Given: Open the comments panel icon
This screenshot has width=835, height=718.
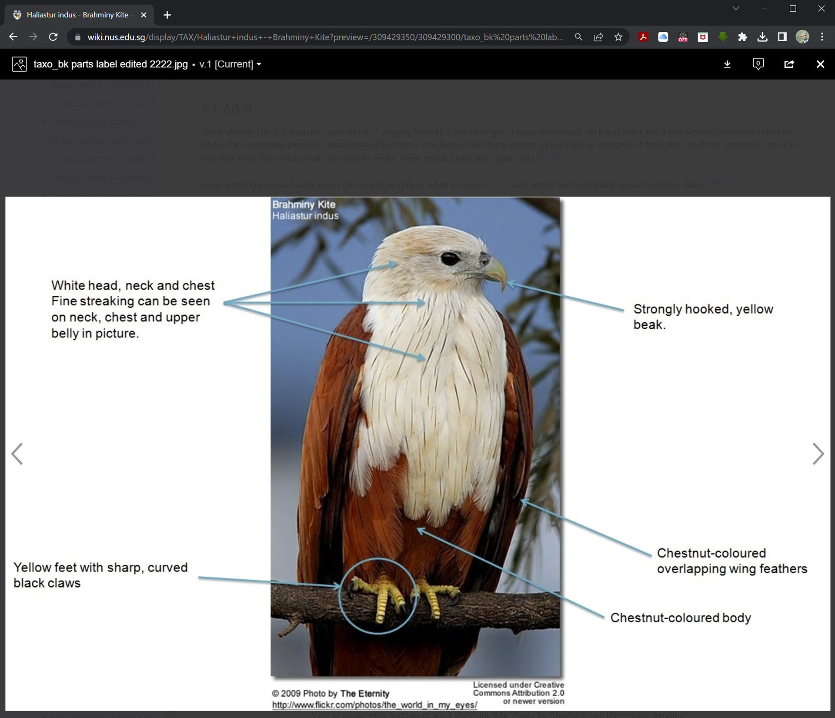Looking at the screenshot, I should (758, 64).
